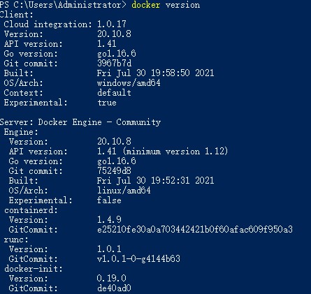The height and width of the screenshot is (294, 311).
Task: Click the client Built date ending 19:58:50 2021
Action: 155,73
